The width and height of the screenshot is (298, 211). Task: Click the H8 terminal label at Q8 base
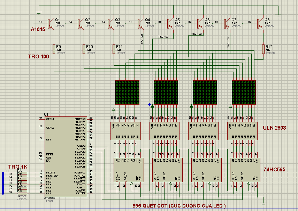pos(250,22)
